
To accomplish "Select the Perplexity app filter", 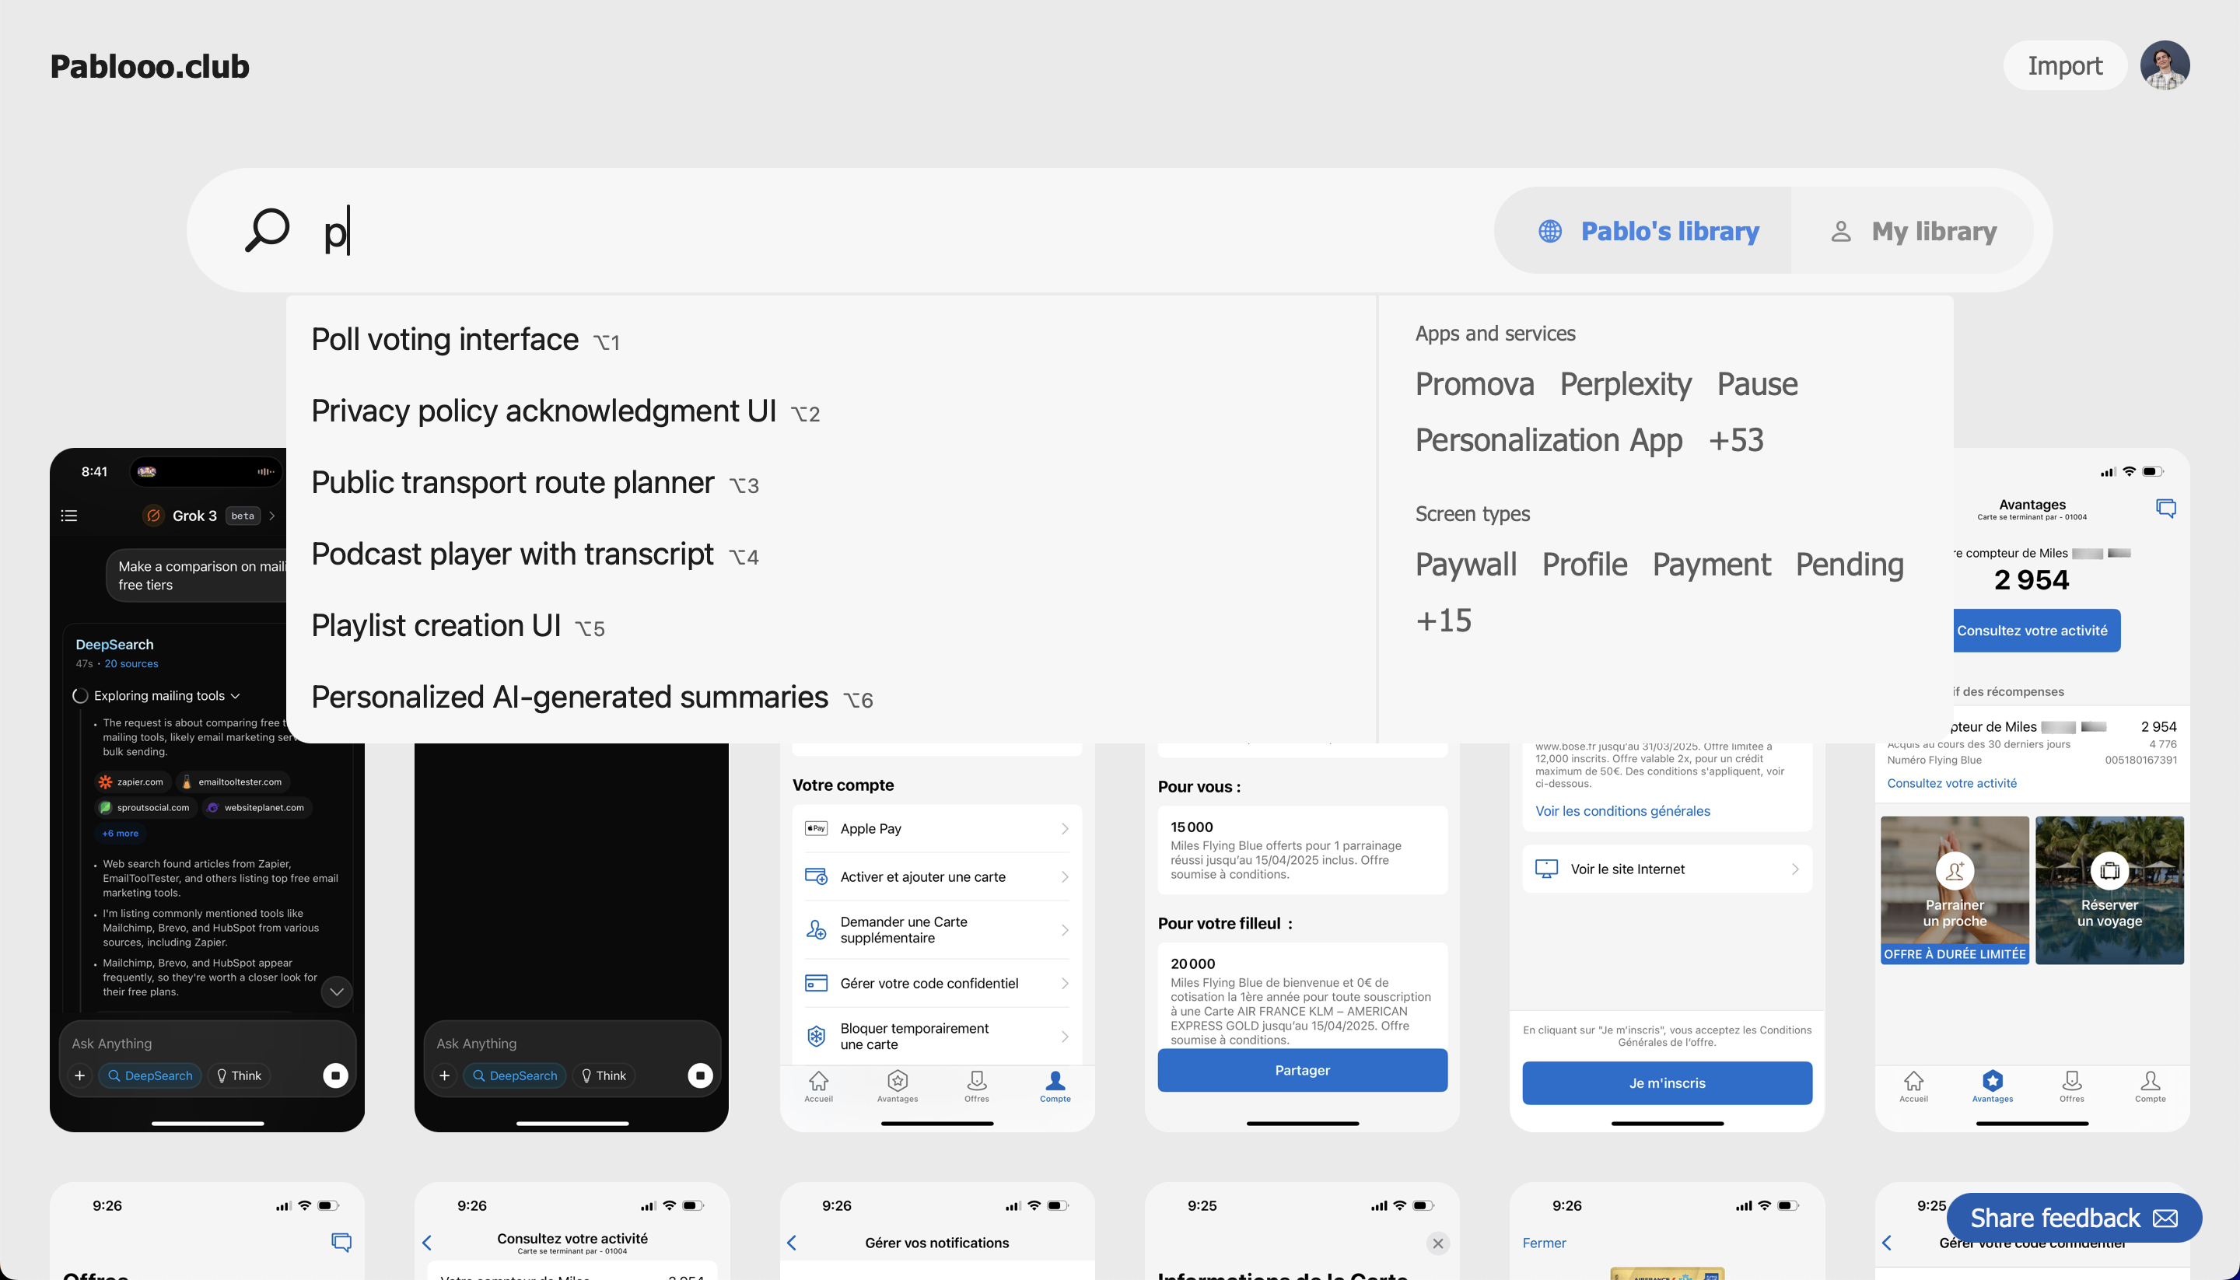I will (1625, 384).
